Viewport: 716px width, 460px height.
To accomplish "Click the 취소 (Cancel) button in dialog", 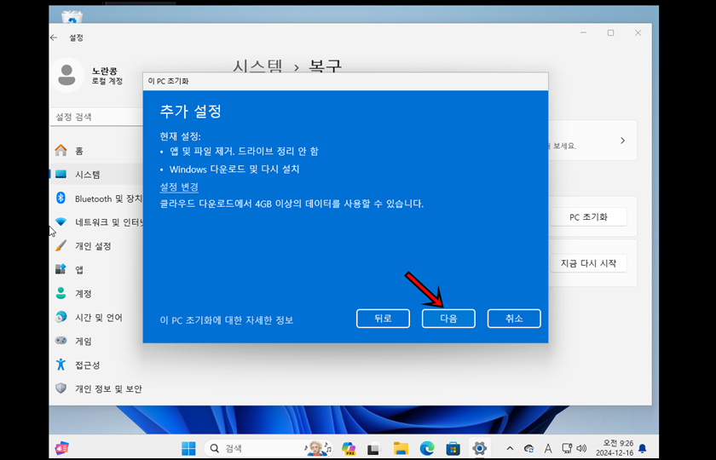I will pyautogui.click(x=514, y=319).
